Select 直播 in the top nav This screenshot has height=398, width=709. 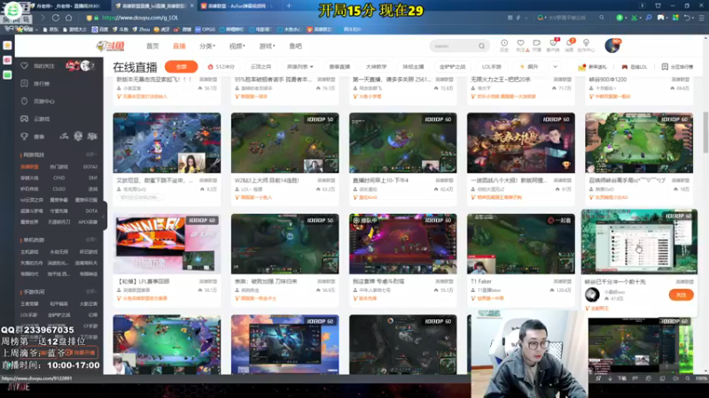tap(179, 46)
